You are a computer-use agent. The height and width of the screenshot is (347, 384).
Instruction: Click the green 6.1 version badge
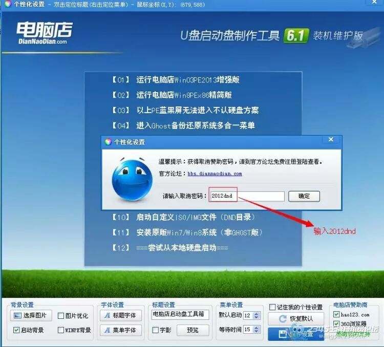296,36
